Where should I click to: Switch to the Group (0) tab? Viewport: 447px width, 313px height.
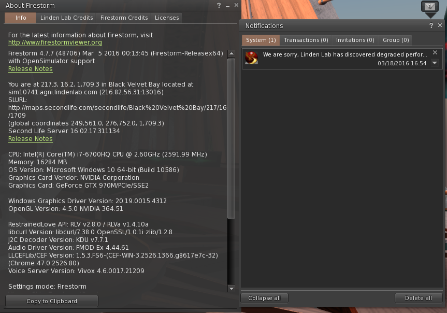click(395, 40)
